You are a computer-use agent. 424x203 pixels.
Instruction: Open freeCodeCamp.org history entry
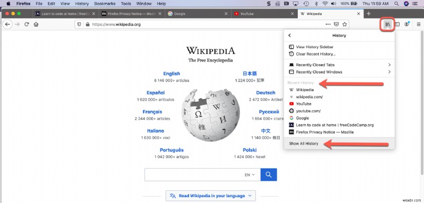click(x=339, y=125)
